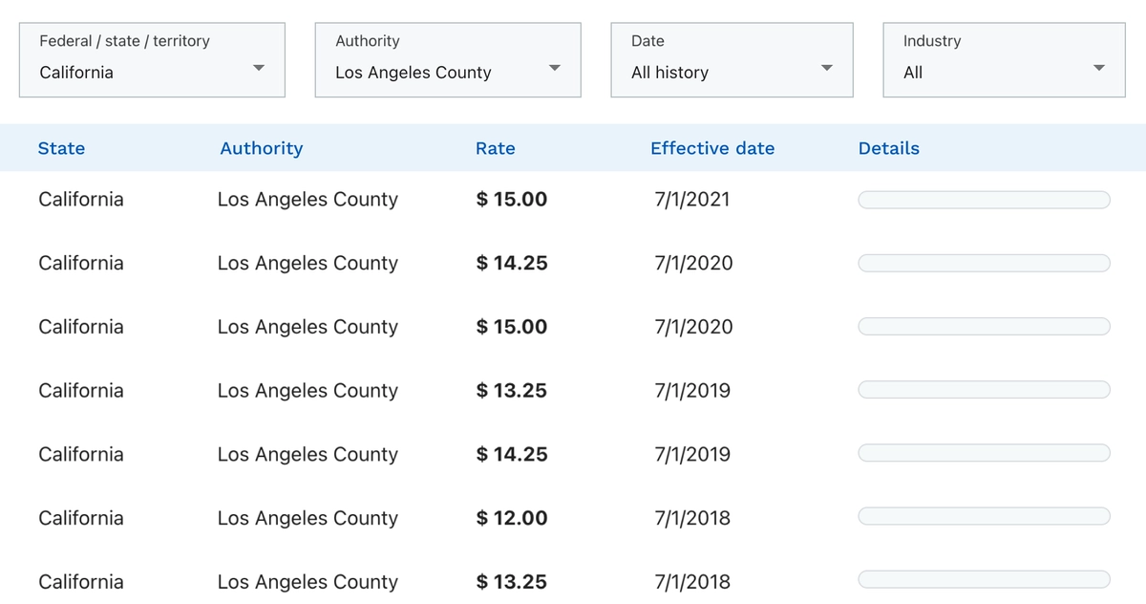
Task: Click the caret arrow in the Authority selector
Action: 554,68
